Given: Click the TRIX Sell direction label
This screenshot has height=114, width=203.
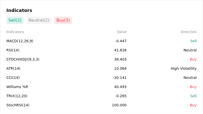Looking at the screenshot, I should [193, 96].
